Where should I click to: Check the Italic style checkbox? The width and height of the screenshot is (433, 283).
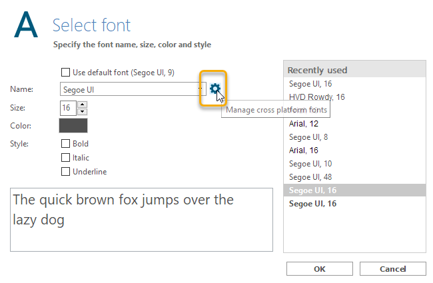65,158
